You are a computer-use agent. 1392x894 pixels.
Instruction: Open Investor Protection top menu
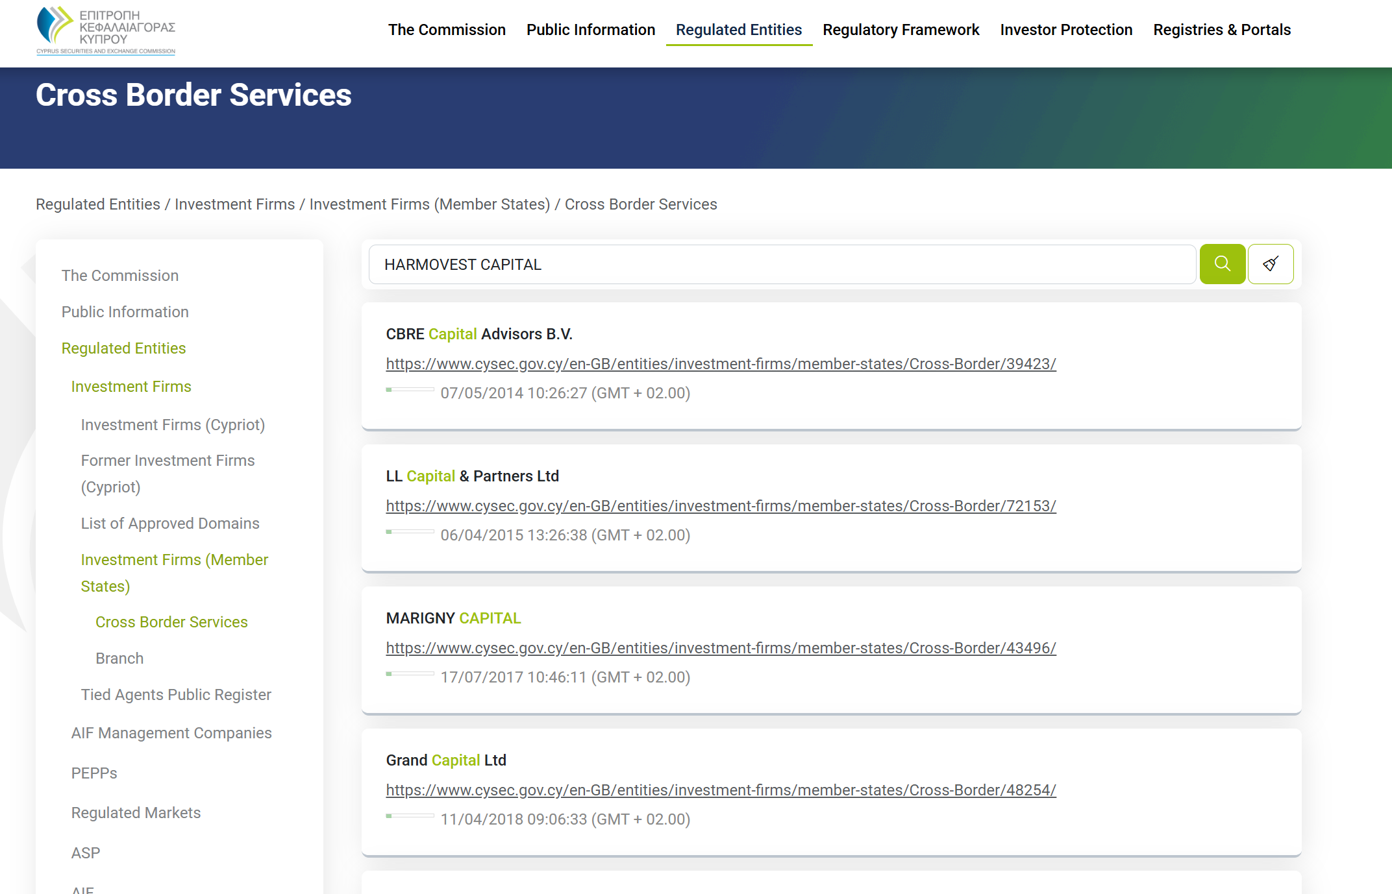coord(1066,30)
